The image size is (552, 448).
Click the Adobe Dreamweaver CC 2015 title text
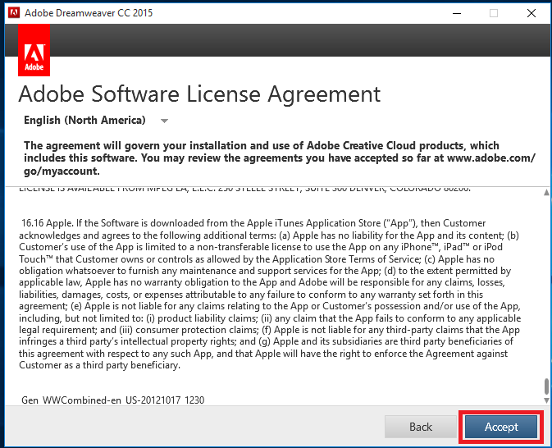[x=89, y=13]
